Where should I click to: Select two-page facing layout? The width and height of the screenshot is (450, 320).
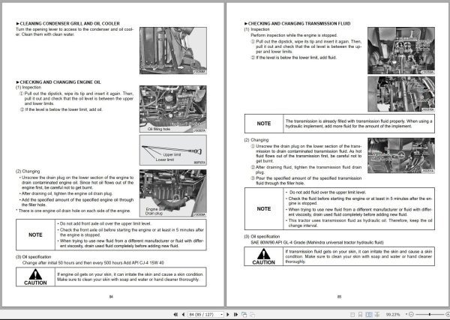point(369,315)
